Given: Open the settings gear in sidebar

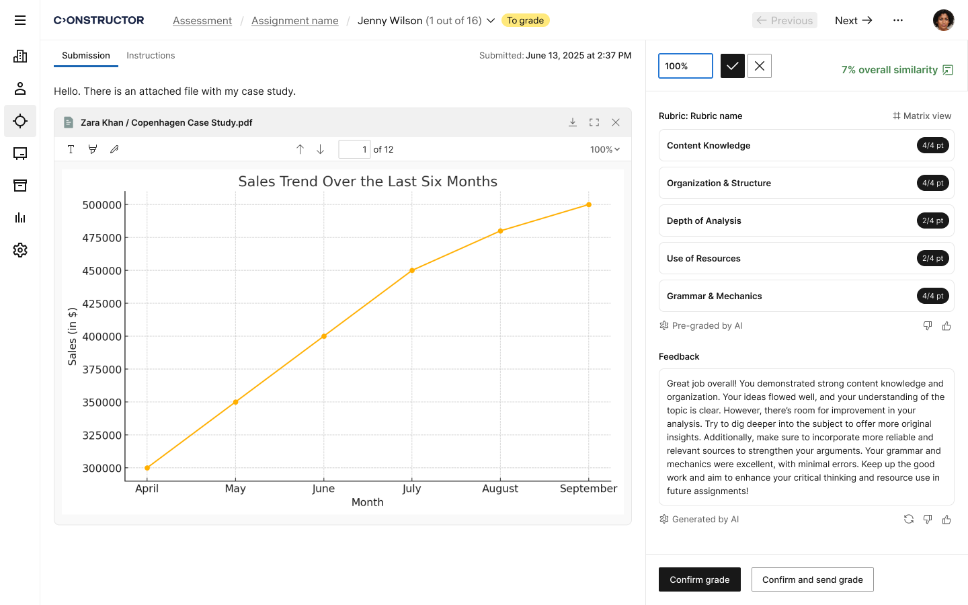Looking at the screenshot, I should [x=20, y=250].
